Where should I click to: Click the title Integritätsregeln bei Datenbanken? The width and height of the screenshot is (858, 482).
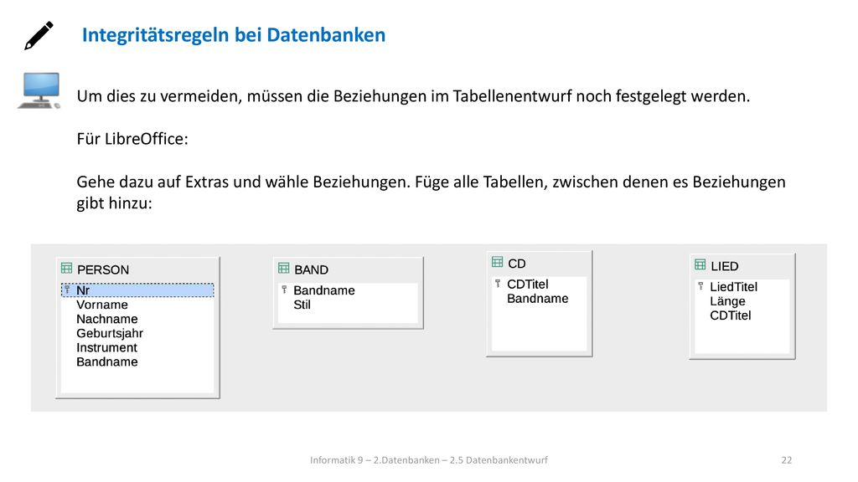234,35
